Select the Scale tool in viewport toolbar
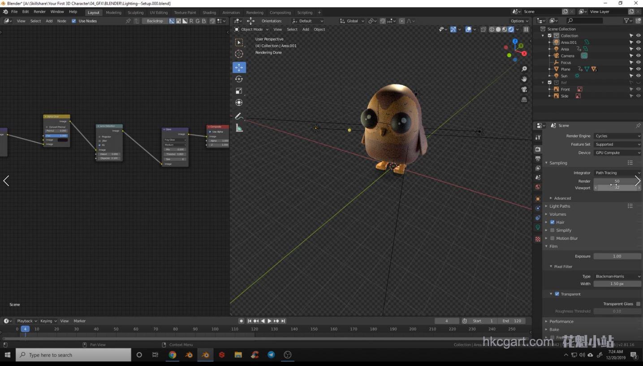 (239, 91)
